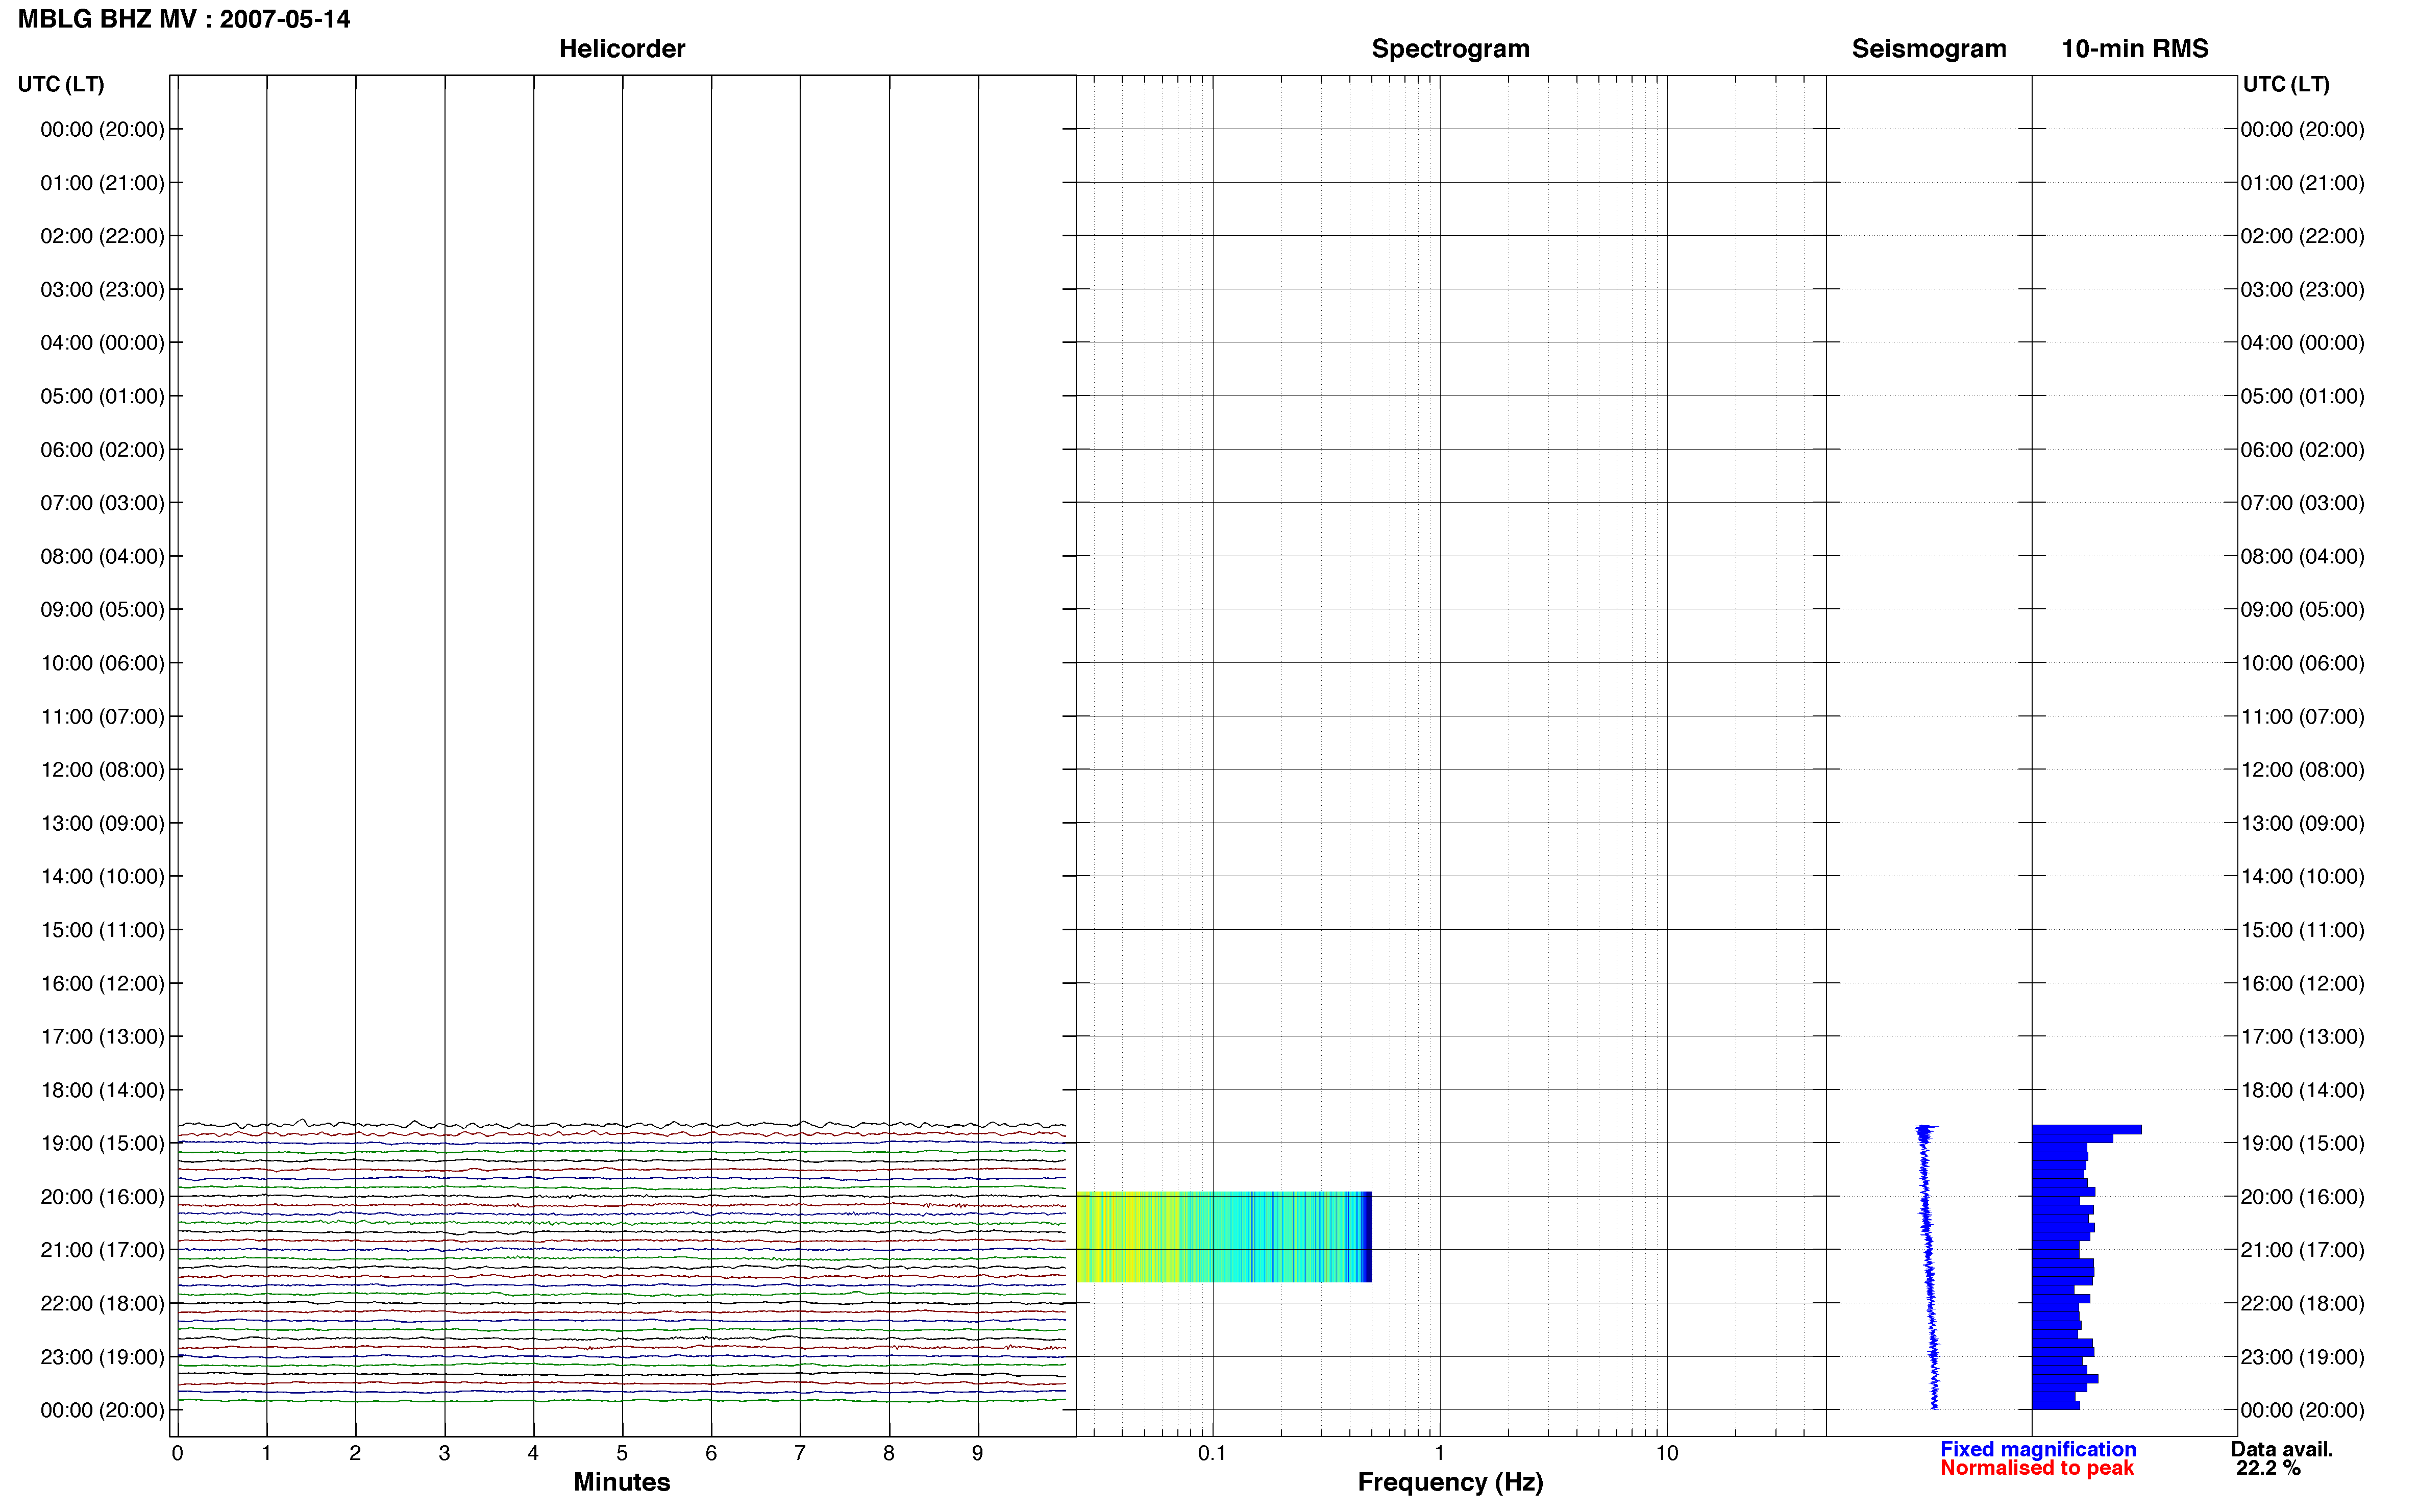Click the 'Minutes' x-axis label

tap(621, 1482)
